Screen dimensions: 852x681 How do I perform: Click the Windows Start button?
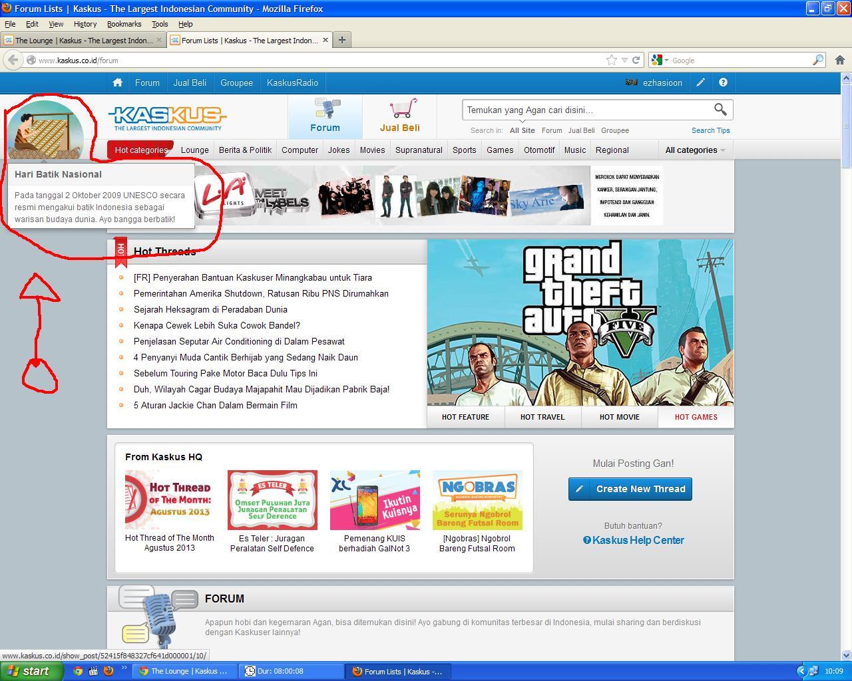coord(30,671)
